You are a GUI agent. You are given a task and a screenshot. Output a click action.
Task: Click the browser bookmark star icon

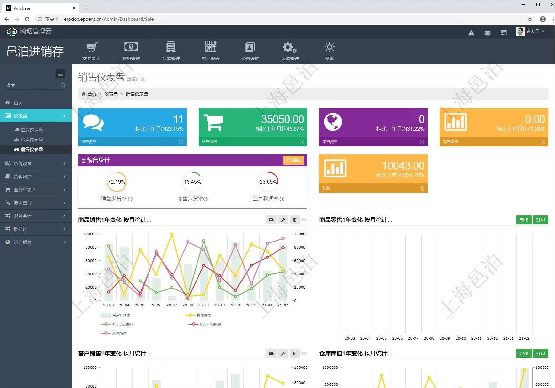[x=530, y=19]
